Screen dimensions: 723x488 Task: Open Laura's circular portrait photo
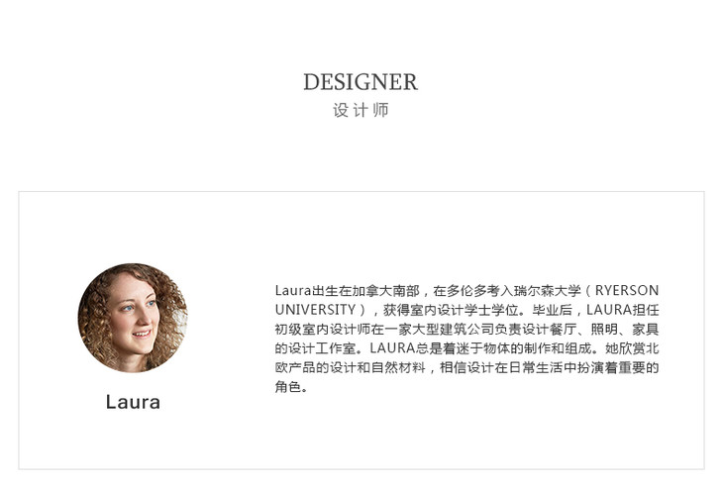pyautogui.click(x=133, y=318)
